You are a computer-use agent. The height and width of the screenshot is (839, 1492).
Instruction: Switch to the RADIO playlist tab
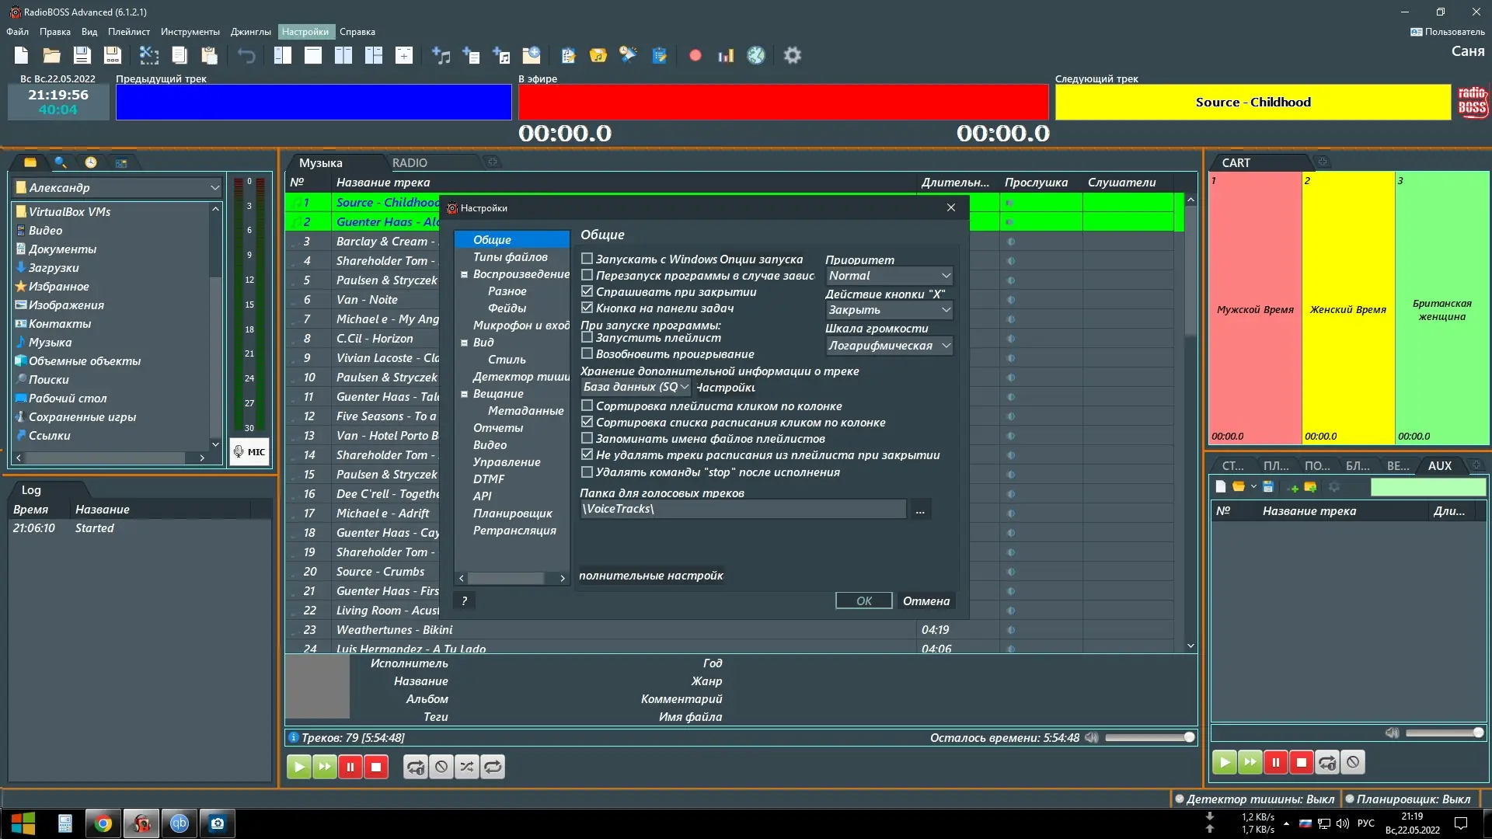pos(410,162)
